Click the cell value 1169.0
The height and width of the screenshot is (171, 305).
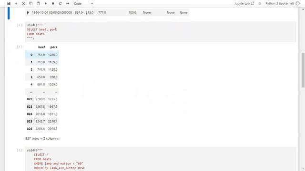pos(53,62)
